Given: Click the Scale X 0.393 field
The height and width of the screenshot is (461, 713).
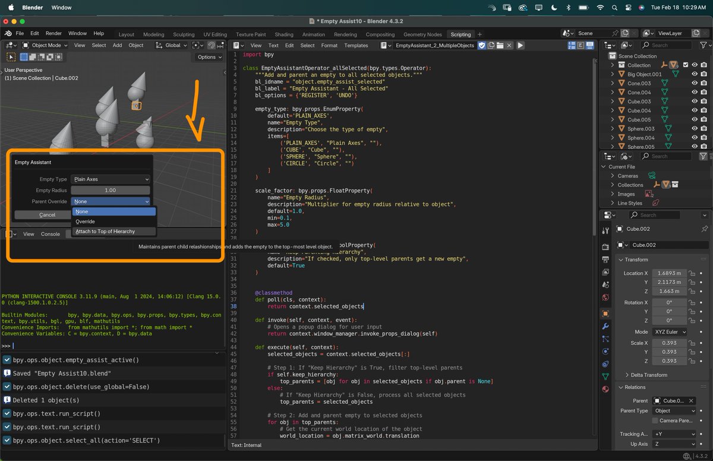Looking at the screenshot, I should pos(669,343).
